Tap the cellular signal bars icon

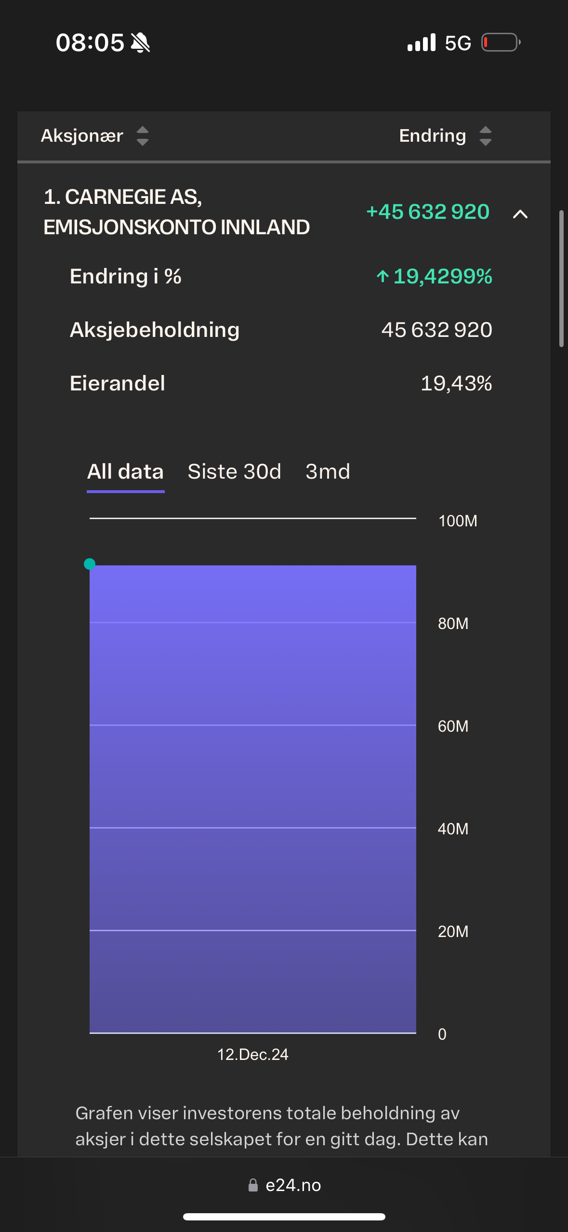[422, 42]
